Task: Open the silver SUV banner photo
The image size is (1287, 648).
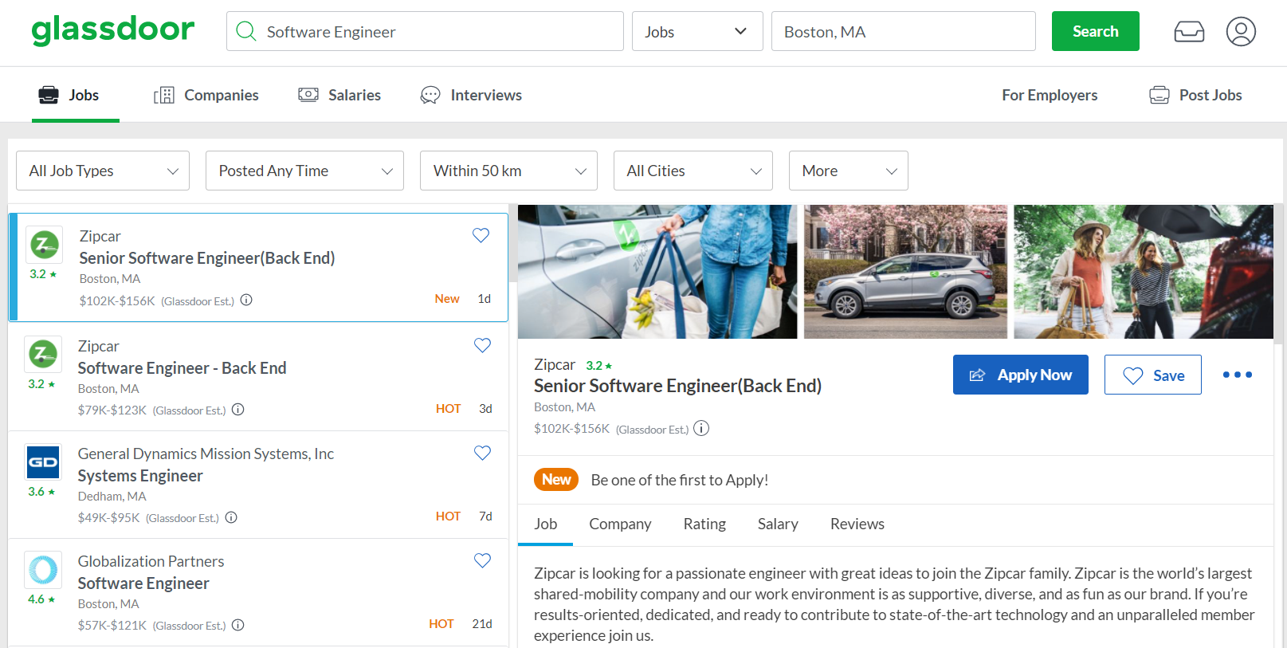Action: pyautogui.click(x=905, y=272)
